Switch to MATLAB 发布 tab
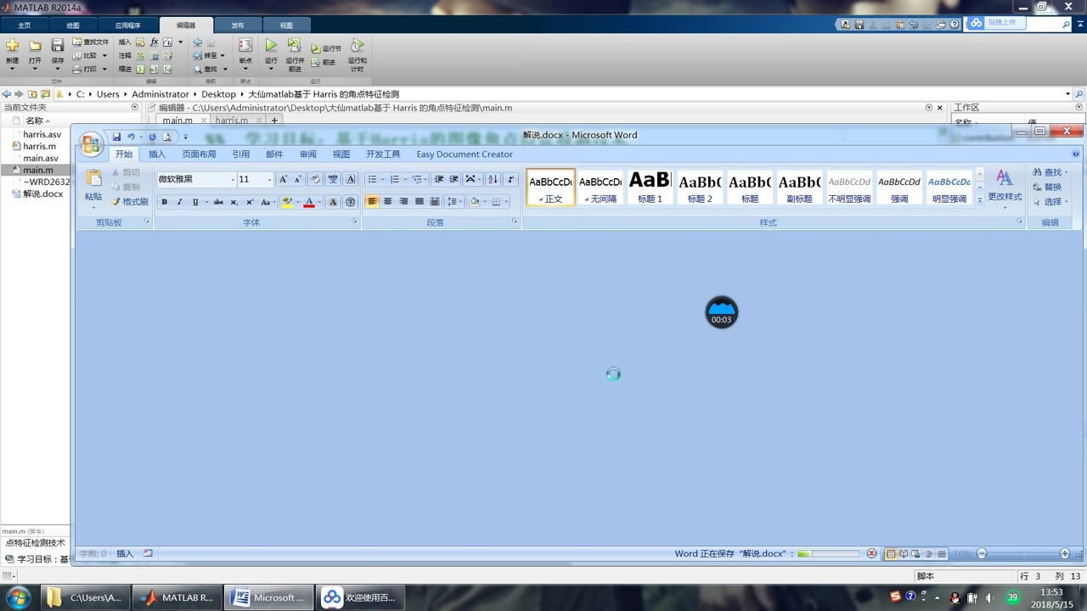The image size is (1087, 611). [237, 25]
